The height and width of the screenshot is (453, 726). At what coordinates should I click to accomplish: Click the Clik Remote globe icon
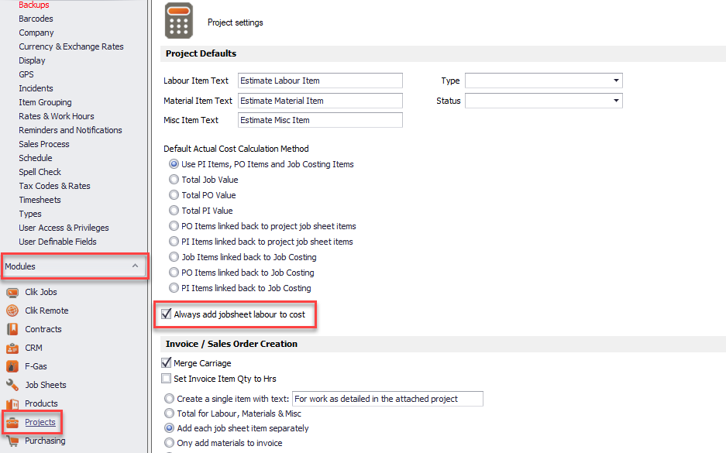pos(12,311)
